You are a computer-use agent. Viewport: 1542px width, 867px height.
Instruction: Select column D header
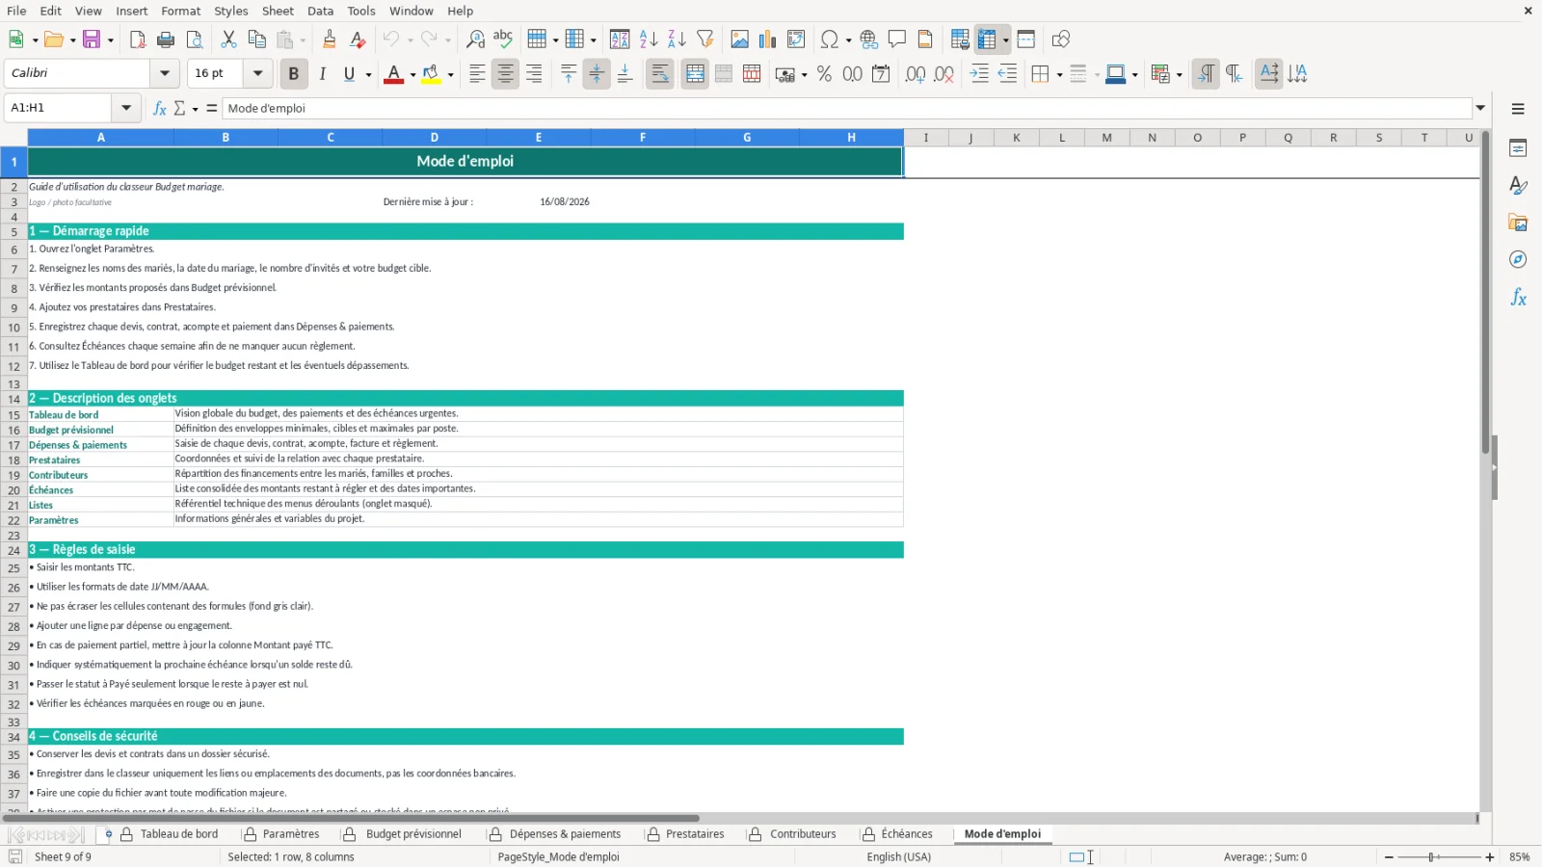click(435, 138)
